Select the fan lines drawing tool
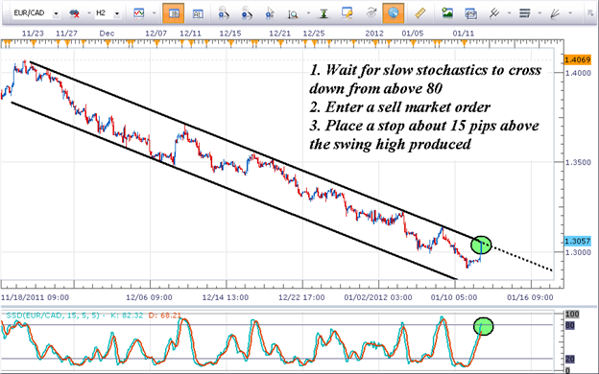This screenshot has width=599, height=374. [x=555, y=13]
